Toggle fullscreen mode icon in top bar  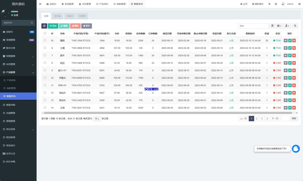pyautogui.click(x=276, y=4)
